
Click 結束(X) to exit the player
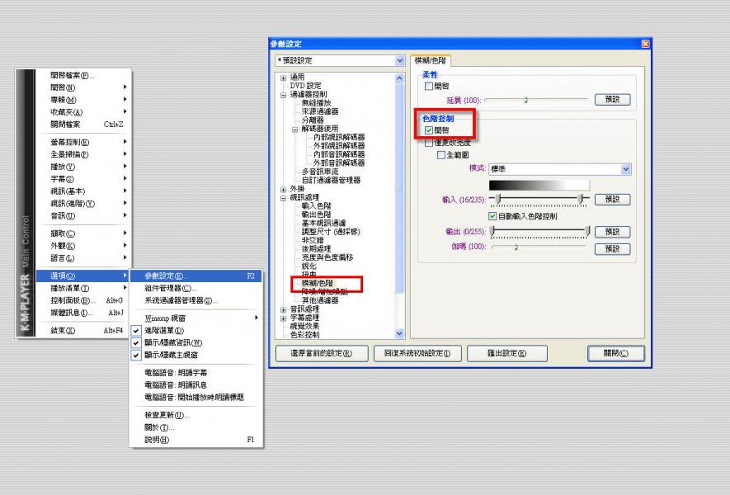coord(82,331)
